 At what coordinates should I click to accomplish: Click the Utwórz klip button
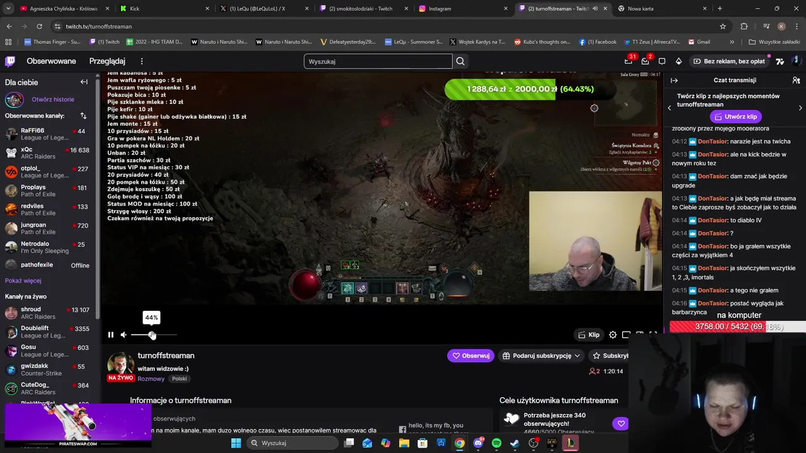coord(735,116)
